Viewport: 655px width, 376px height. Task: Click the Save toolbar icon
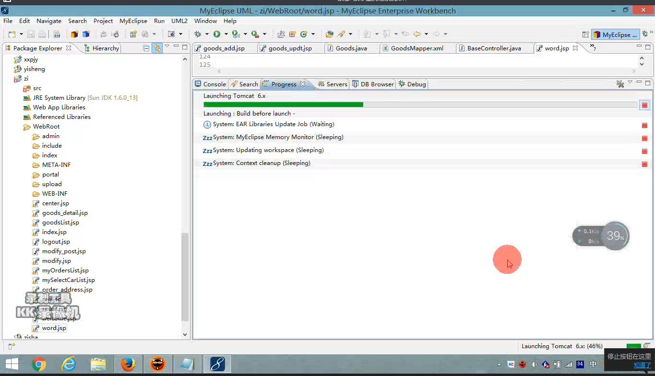coord(31,34)
